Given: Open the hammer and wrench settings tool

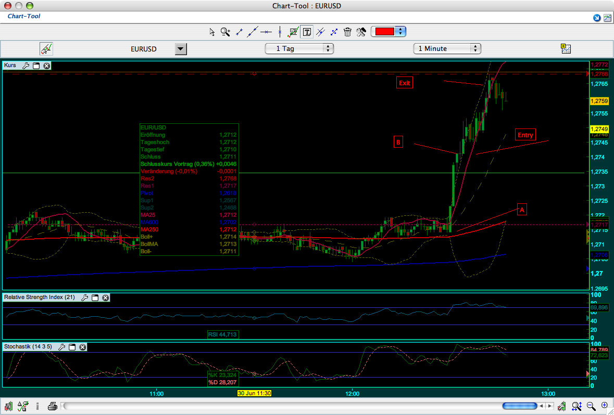Looking at the screenshot, I should pyautogui.click(x=361, y=32).
